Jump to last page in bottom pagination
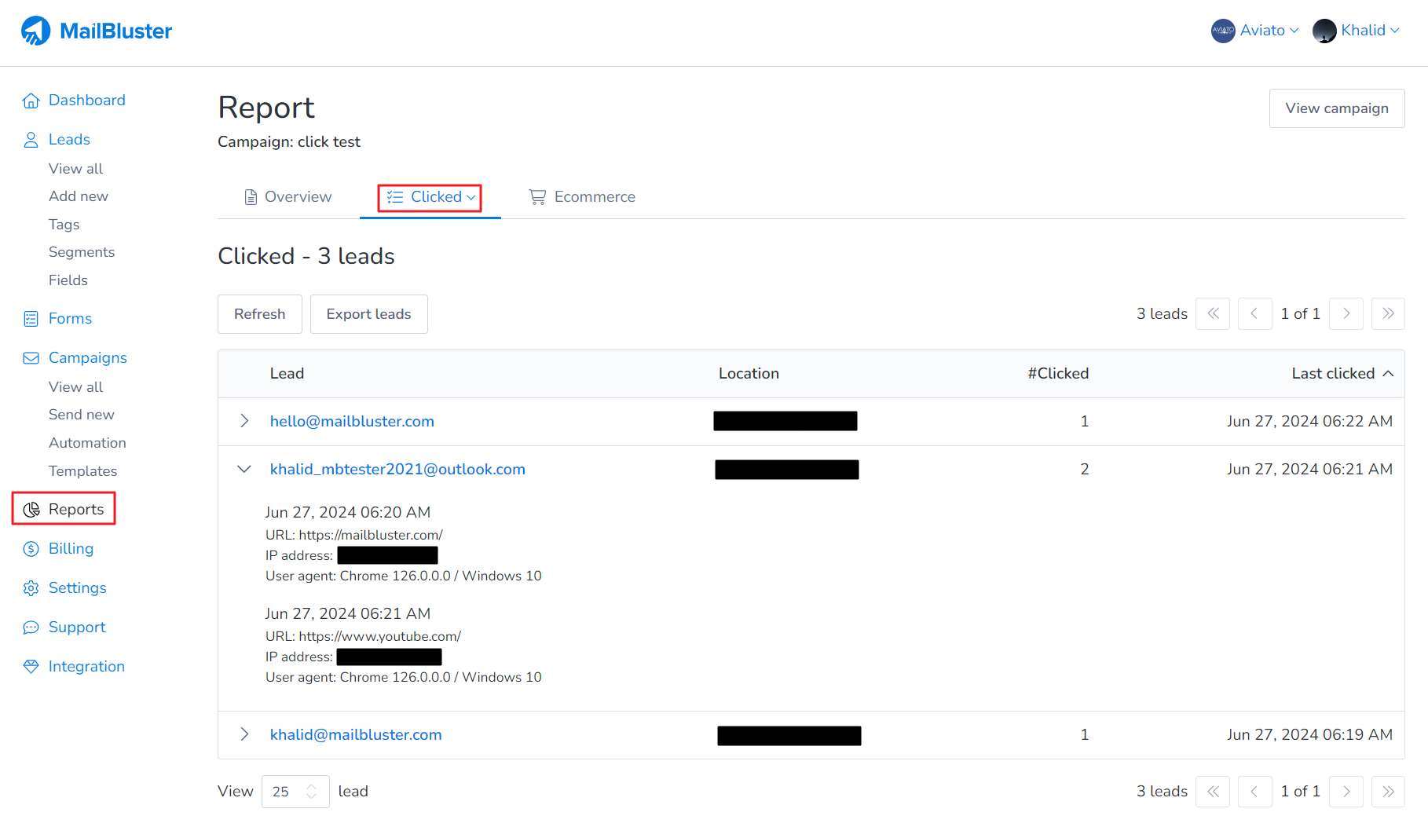 1388,791
